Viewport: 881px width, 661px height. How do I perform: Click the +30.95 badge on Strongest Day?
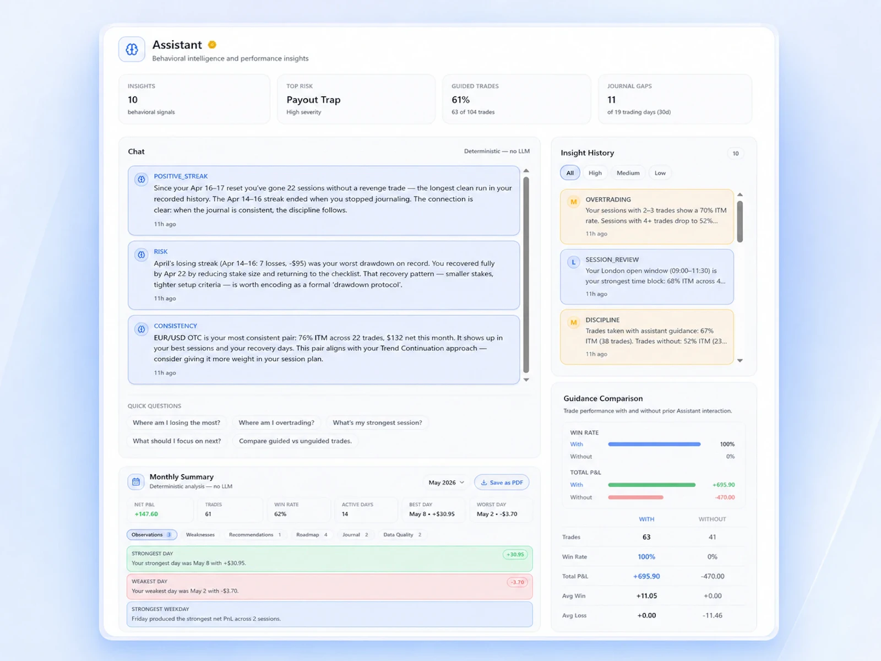515,555
